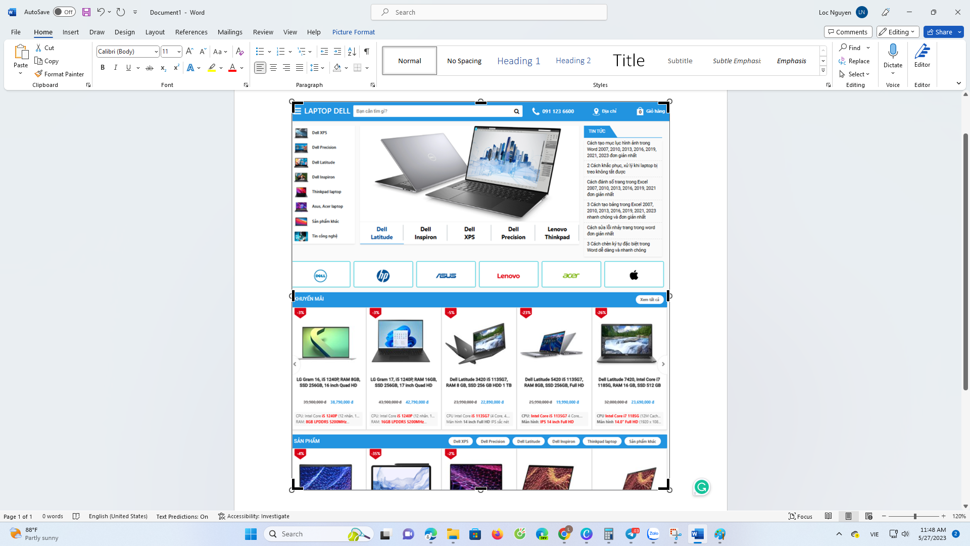Open Windows Start menu
The height and width of the screenshot is (546, 970).
pyautogui.click(x=251, y=534)
